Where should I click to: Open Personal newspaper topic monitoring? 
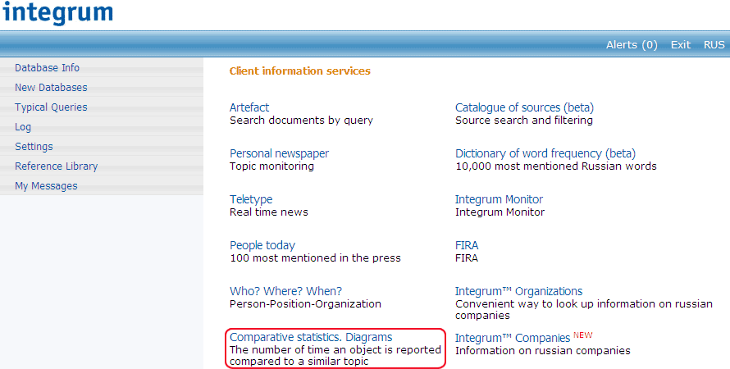pos(279,153)
